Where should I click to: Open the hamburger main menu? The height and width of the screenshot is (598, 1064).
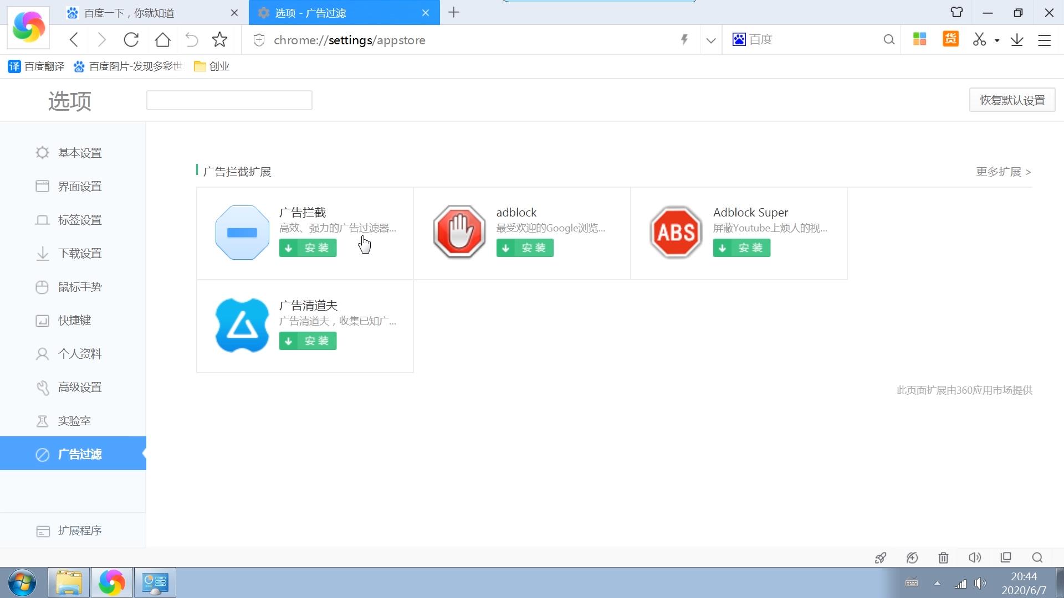tap(1044, 40)
